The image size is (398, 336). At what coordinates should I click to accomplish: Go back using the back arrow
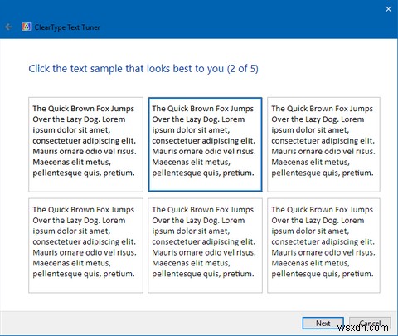coord(9,27)
